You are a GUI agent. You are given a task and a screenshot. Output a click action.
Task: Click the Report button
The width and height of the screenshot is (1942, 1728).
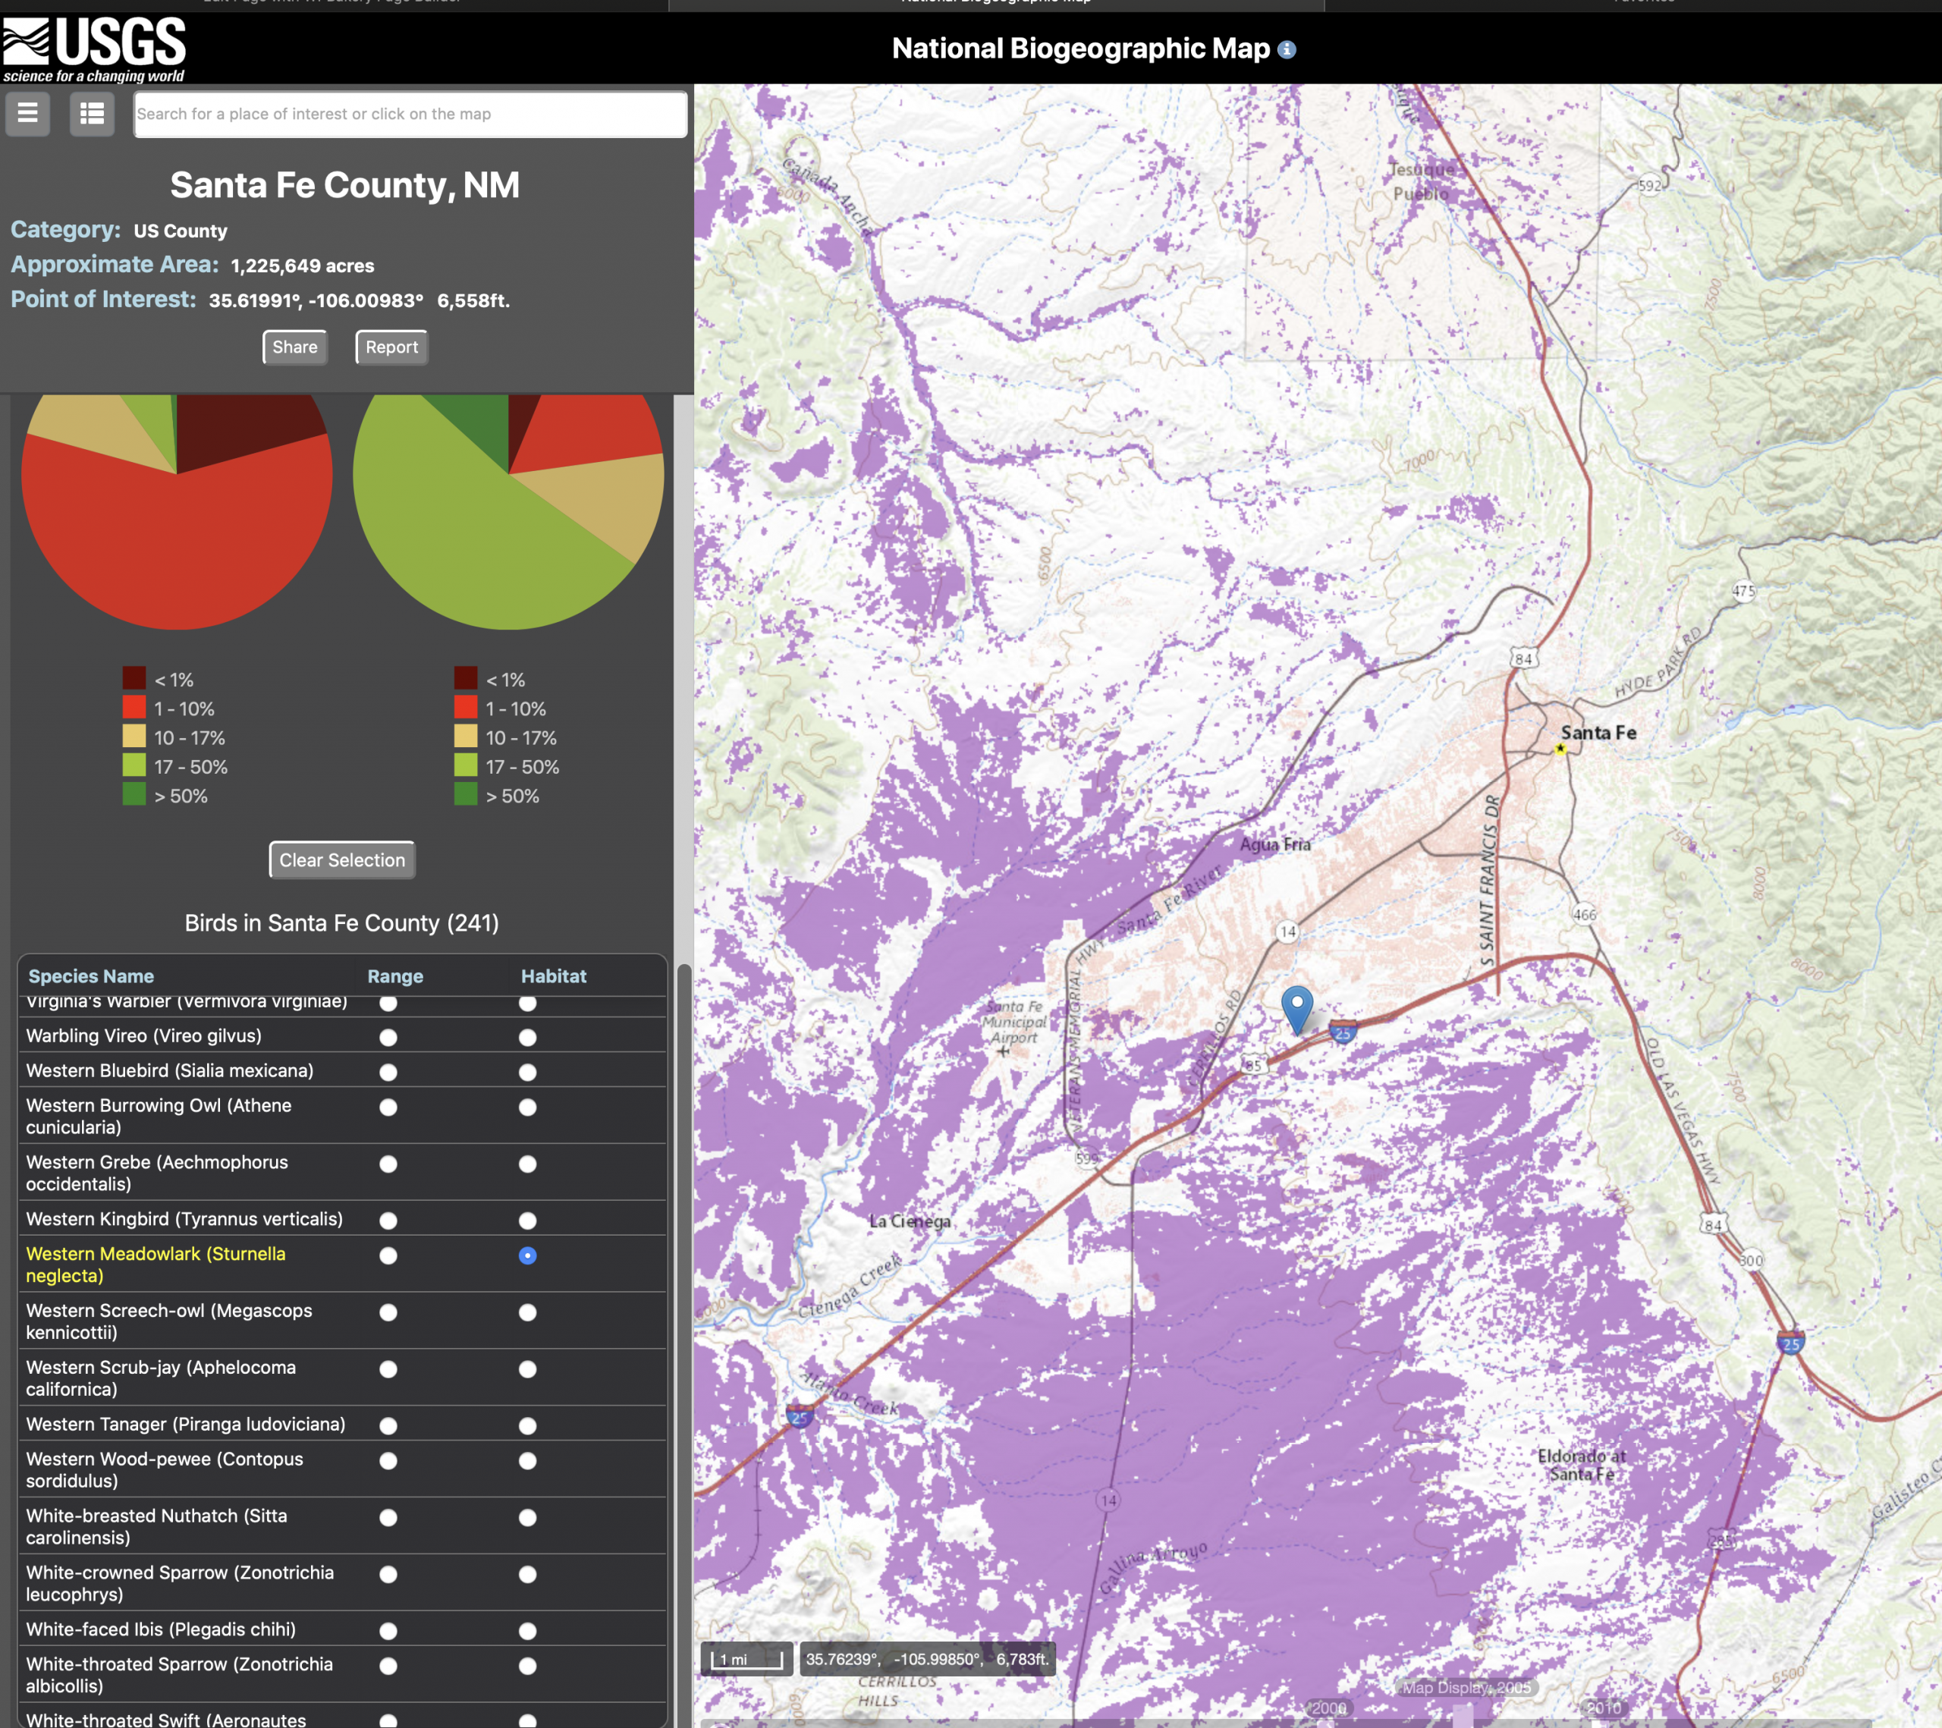click(x=391, y=347)
